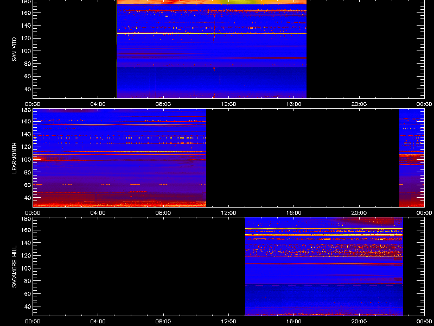Select the Sagamore Hill spectrogram data region

point(324,266)
